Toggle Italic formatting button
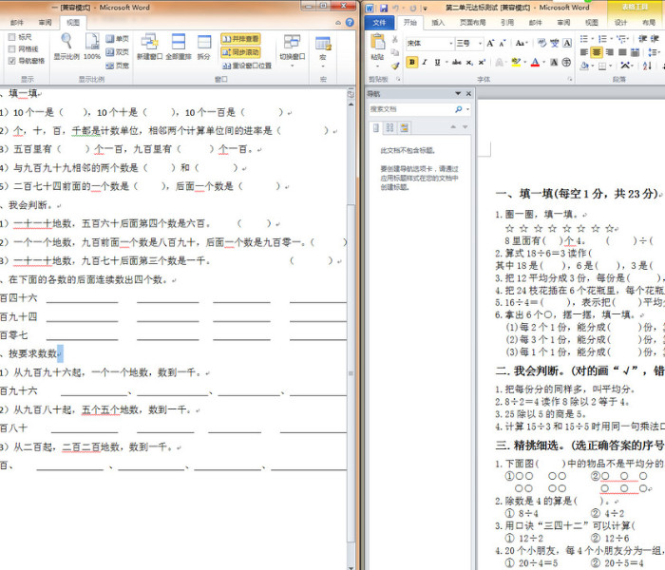This screenshot has width=665, height=570. coord(424,63)
